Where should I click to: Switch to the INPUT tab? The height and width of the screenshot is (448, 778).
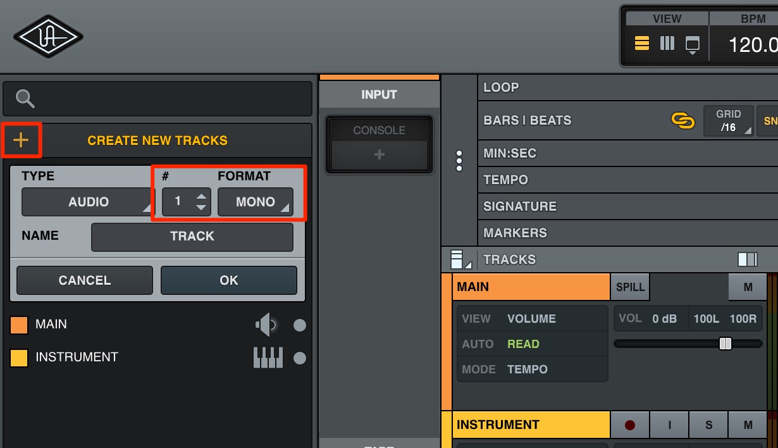[x=380, y=94]
